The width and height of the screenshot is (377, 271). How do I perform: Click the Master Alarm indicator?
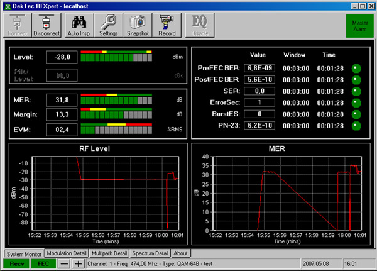[x=359, y=25]
